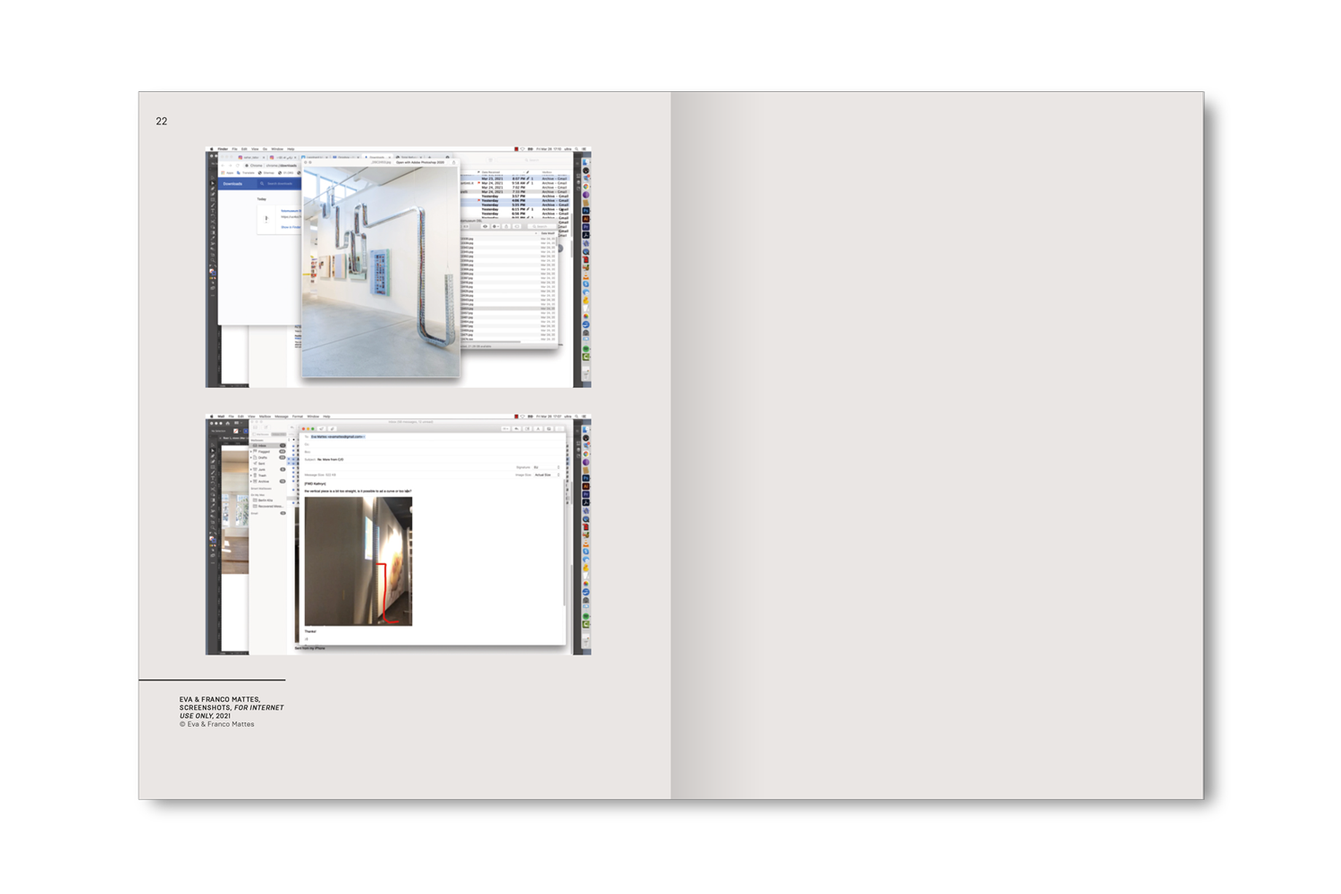Expand the Archive mailbox disclosure triangle

coord(251,481)
